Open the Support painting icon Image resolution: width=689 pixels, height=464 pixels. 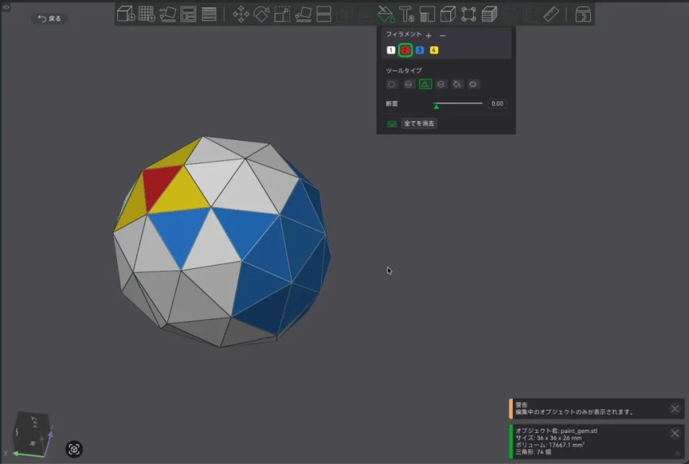427,14
